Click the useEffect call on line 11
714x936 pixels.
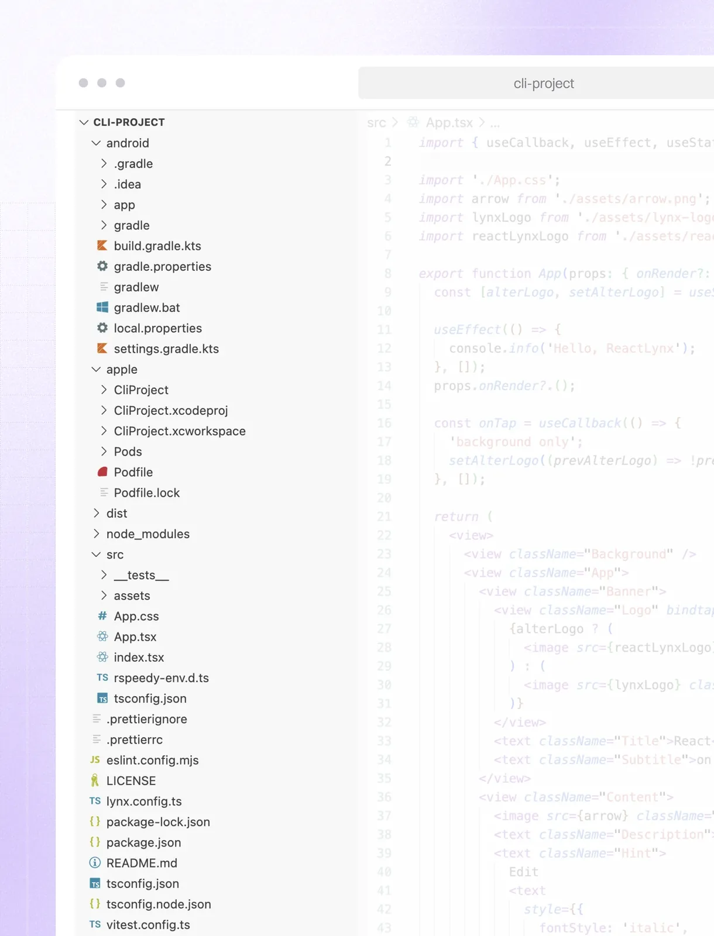[x=468, y=329]
